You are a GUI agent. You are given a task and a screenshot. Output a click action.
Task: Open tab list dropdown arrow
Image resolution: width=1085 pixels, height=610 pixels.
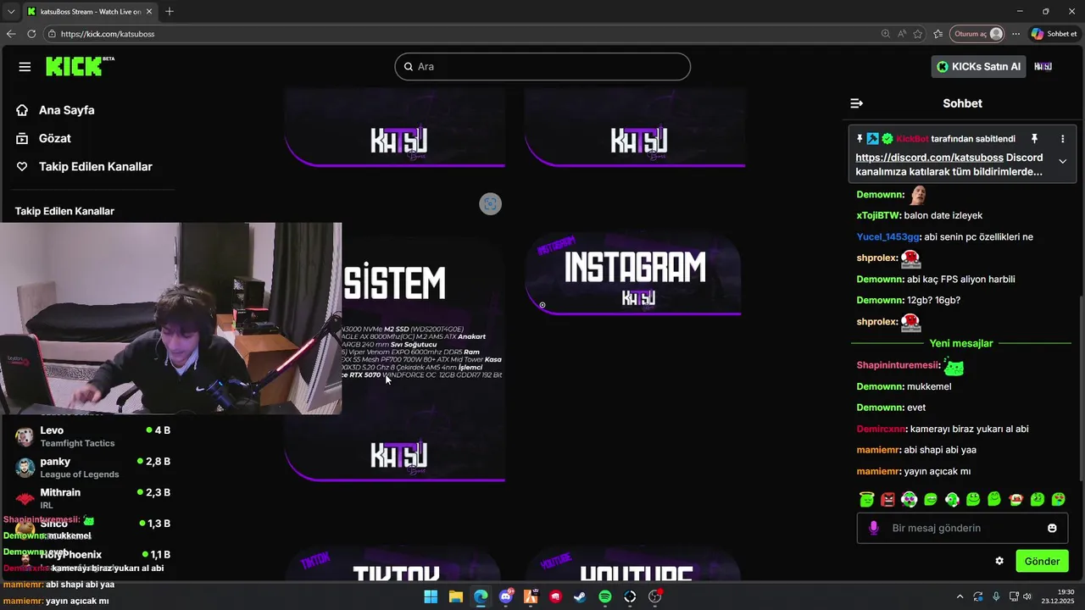click(x=11, y=12)
